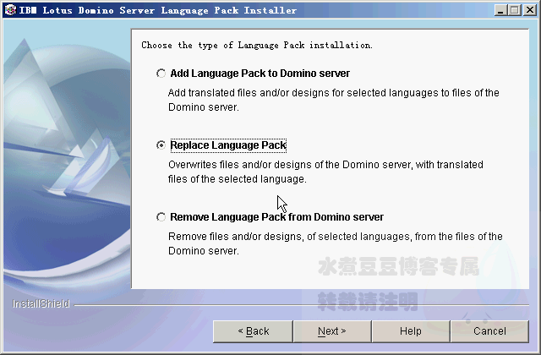
Task: Click description 'Add translated files and/or designs'
Action: tap(334, 100)
